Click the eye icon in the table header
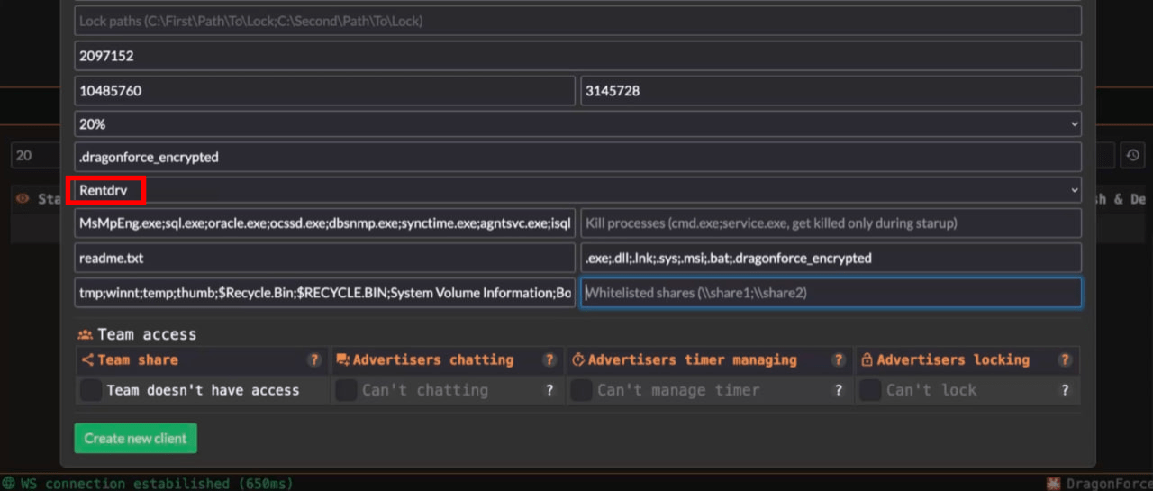The height and width of the screenshot is (491, 1153). 23,199
